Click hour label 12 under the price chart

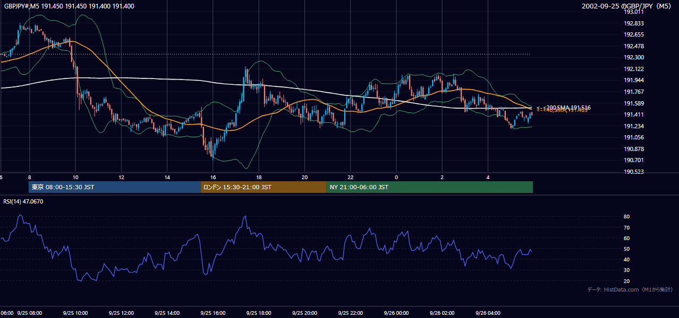click(121, 178)
